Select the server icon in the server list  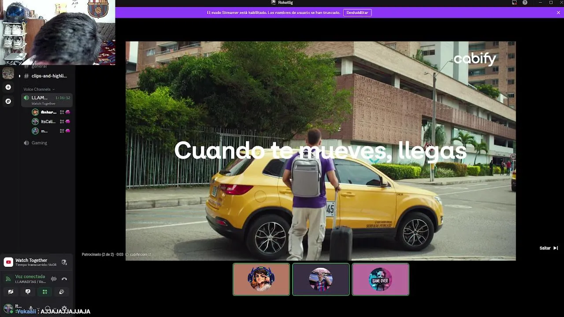pyautogui.click(x=8, y=73)
